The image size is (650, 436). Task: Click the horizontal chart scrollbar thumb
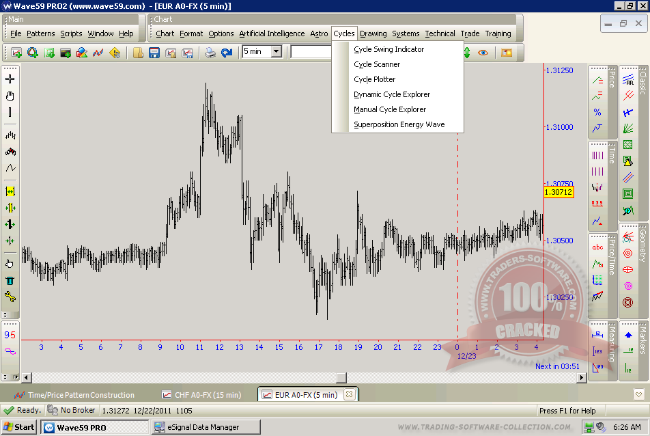[341, 377]
